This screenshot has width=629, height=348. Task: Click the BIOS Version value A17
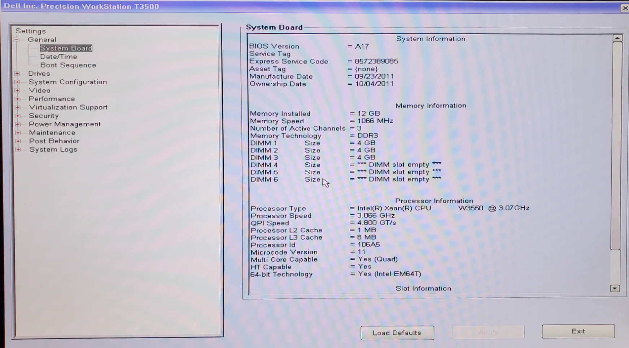(362, 46)
